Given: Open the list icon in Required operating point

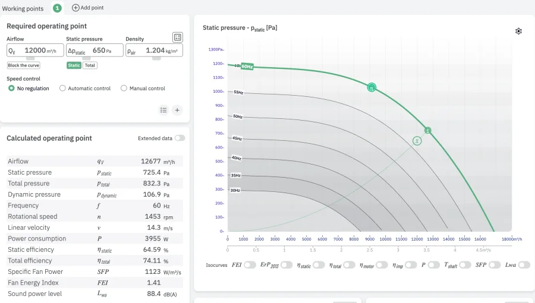Looking at the screenshot, I should [x=164, y=110].
